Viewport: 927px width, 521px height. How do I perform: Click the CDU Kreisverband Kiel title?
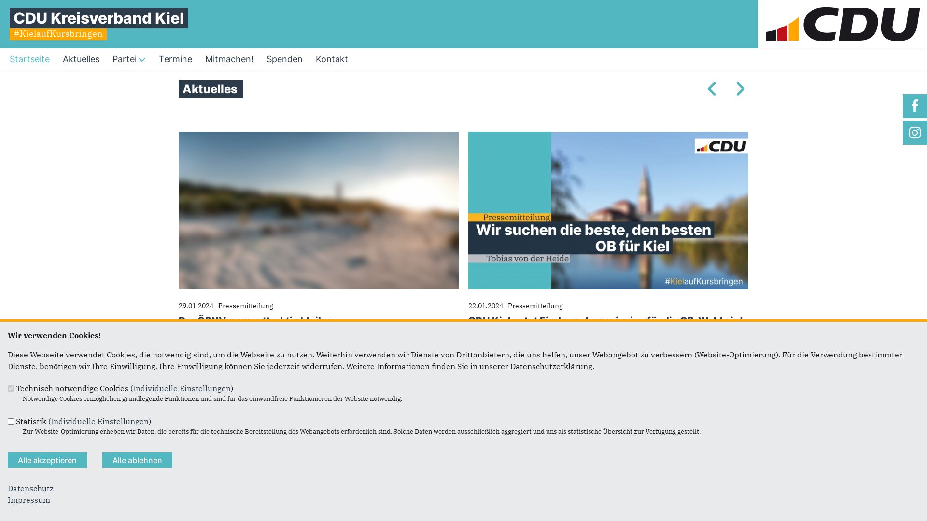pos(98,18)
